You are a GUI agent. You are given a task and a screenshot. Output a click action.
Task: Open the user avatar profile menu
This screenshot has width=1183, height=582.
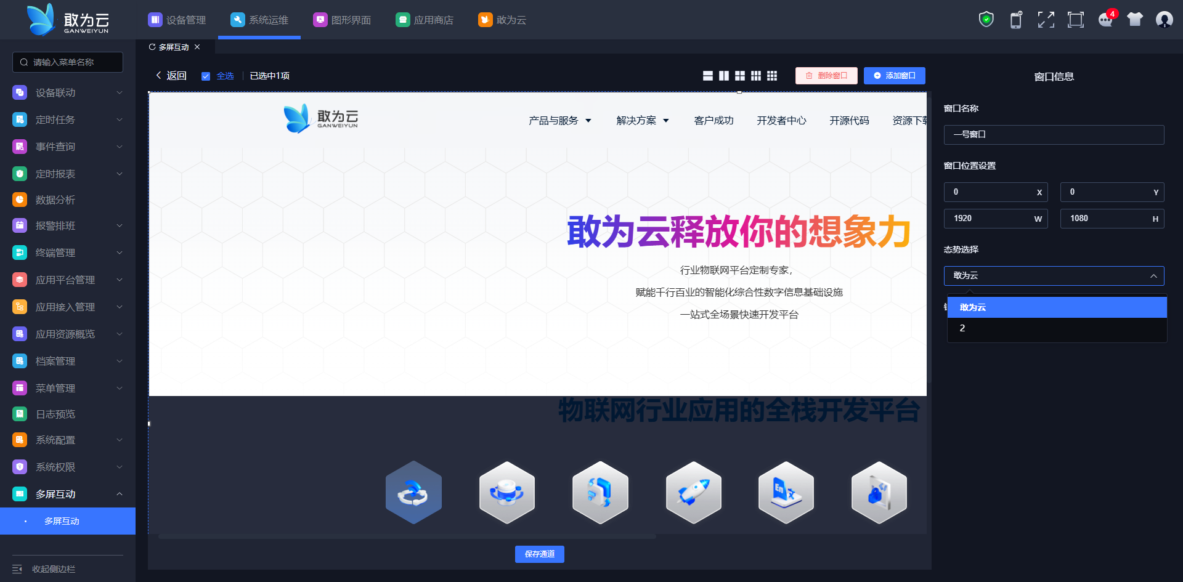1165,20
